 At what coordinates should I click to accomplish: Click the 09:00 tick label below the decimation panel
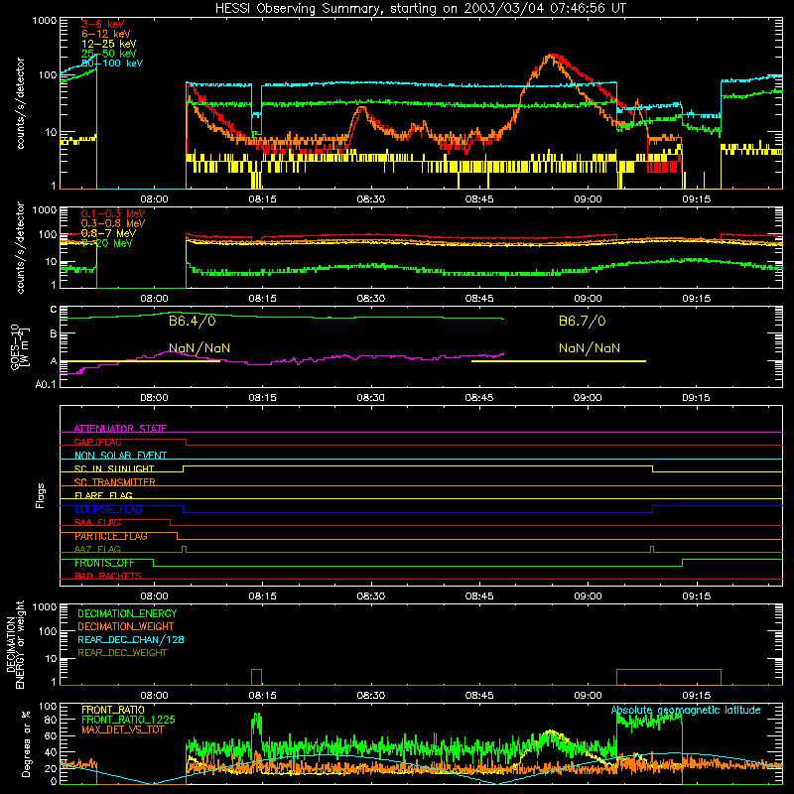588,696
